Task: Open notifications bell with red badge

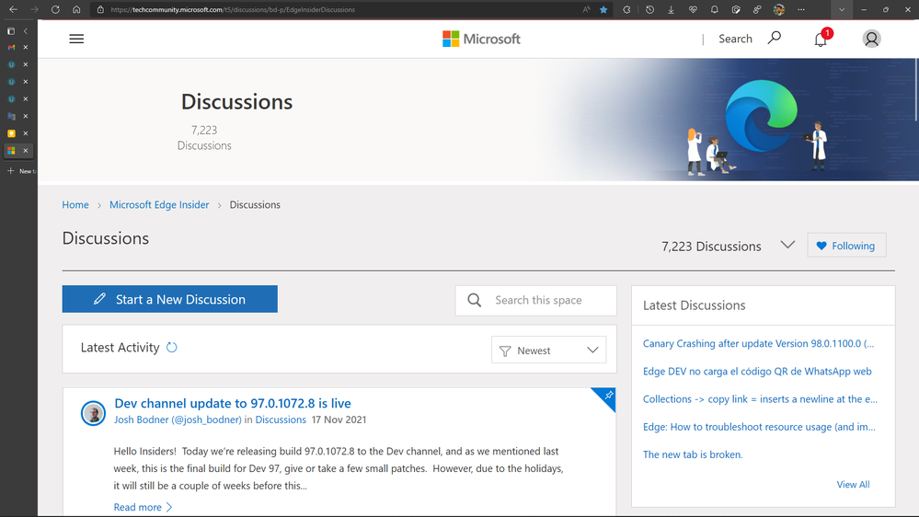Action: point(821,38)
